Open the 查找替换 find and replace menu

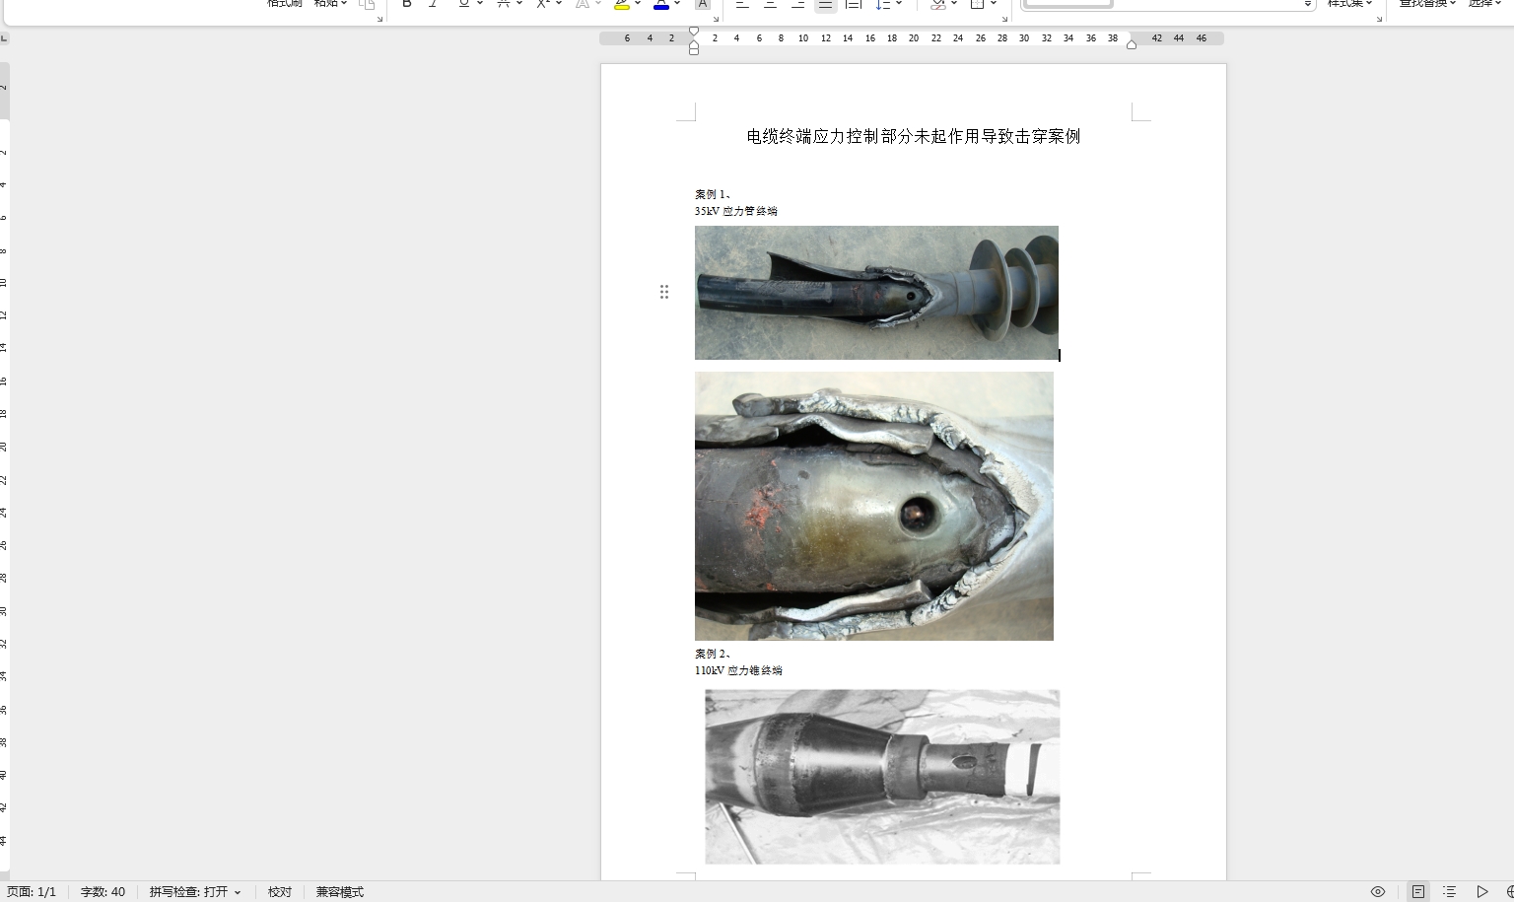(1426, 4)
